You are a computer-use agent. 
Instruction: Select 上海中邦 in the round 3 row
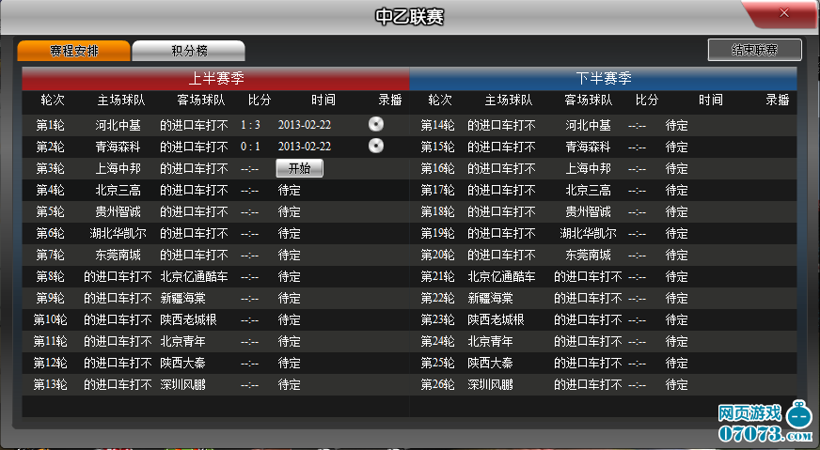click(x=118, y=169)
